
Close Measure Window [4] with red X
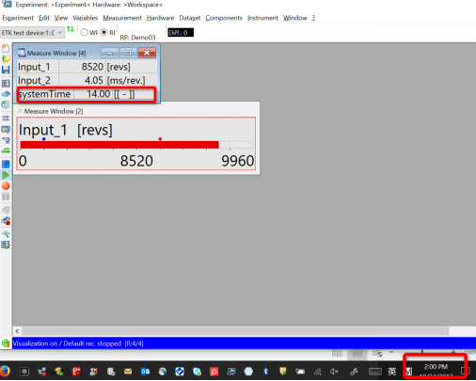coord(147,53)
